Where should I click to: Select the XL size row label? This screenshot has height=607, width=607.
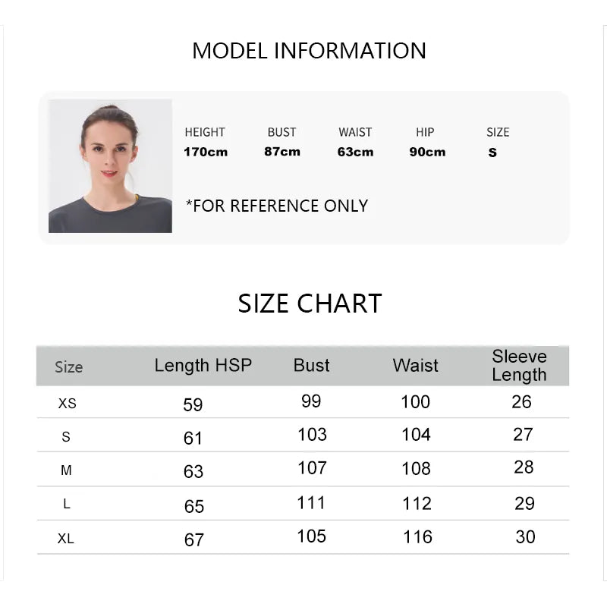66,539
